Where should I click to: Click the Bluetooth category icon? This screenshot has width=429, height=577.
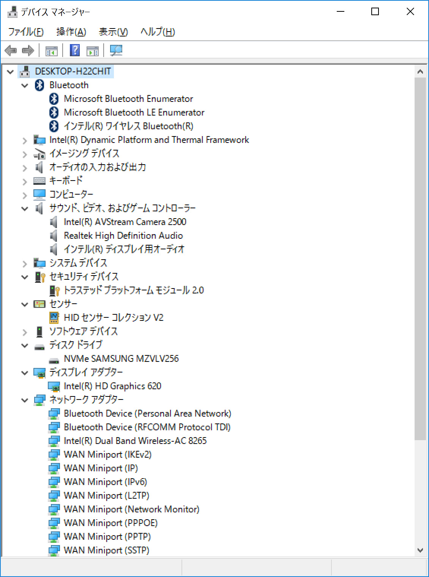[x=39, y=85]
